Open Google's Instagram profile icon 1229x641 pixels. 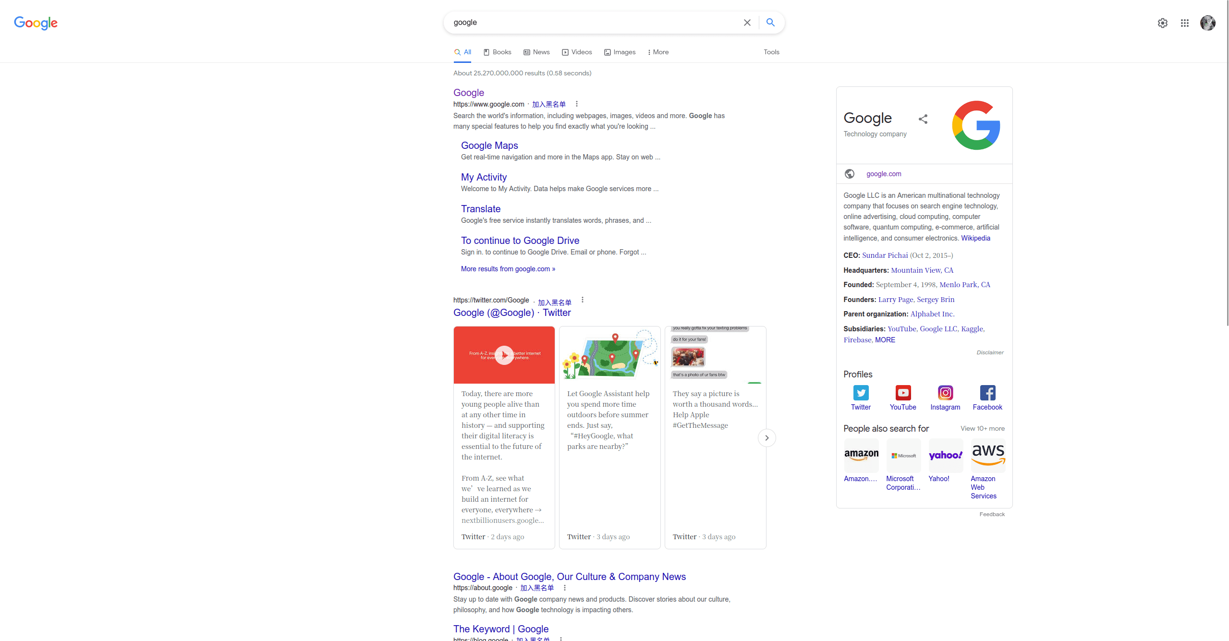point(945,393)
